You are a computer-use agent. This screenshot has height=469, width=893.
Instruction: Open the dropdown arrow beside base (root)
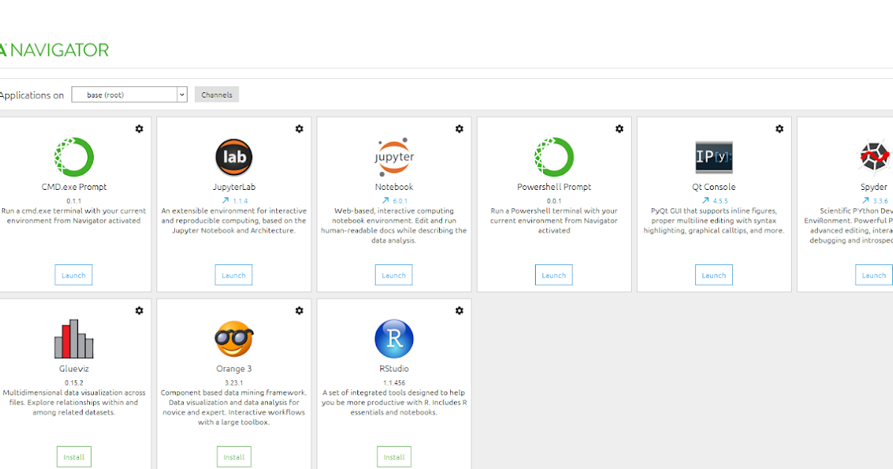[x=182, y=94]
